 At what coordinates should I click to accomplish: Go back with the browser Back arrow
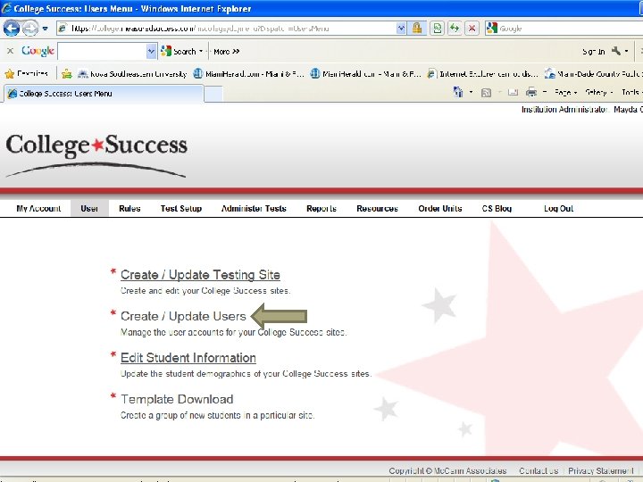click(12, 29)
